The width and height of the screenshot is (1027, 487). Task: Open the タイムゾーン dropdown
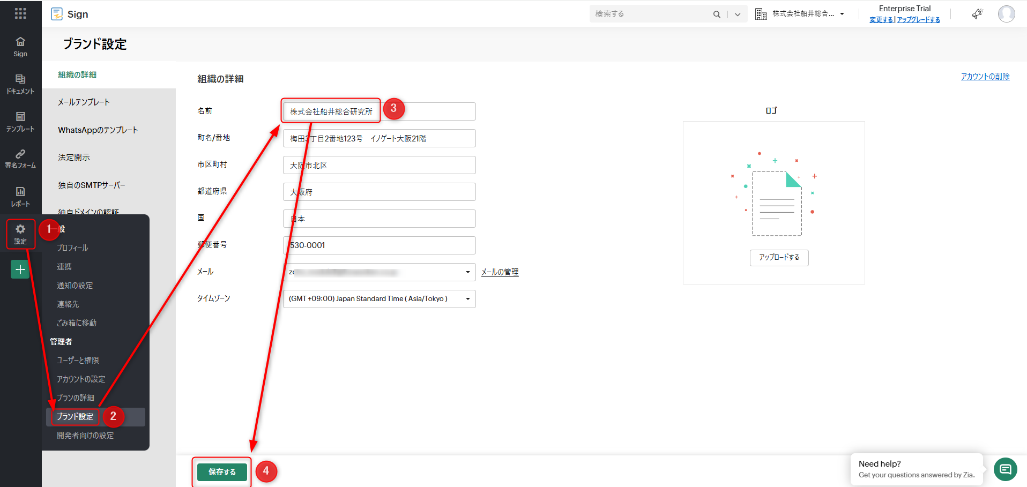tap(467, 299)
